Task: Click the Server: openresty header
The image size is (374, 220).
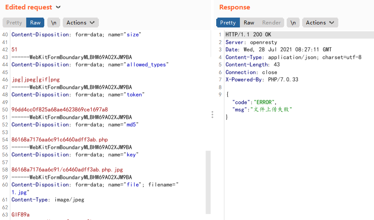Action: 251,42
